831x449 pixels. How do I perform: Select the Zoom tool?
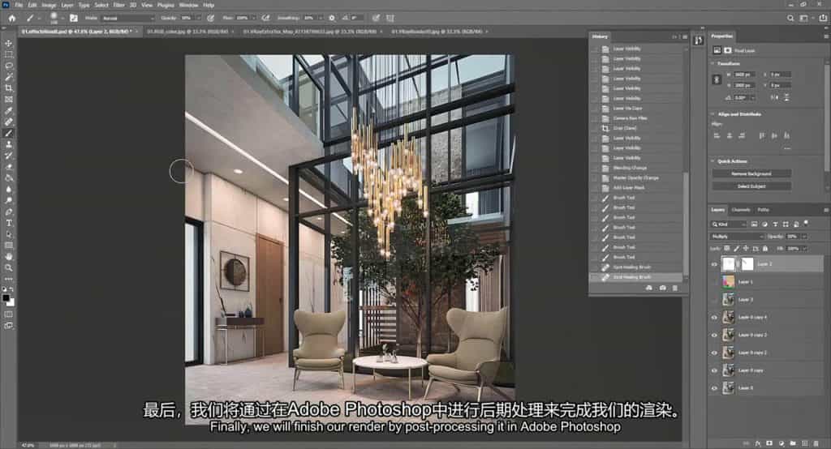(x=8, y=267)
